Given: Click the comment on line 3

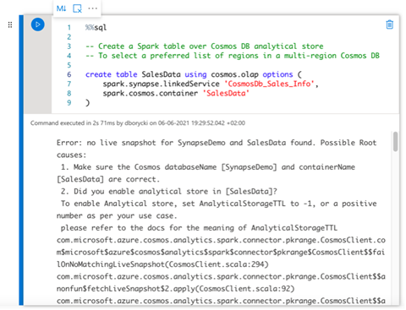Looking at the screenshot, I should [205, 46].
